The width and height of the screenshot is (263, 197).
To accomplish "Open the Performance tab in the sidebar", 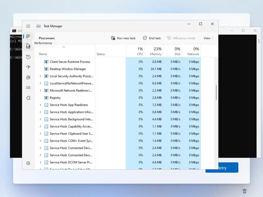I will click(28, 46).
